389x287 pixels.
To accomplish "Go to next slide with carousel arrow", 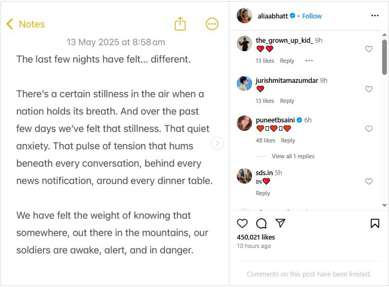I will coord(217,143).
